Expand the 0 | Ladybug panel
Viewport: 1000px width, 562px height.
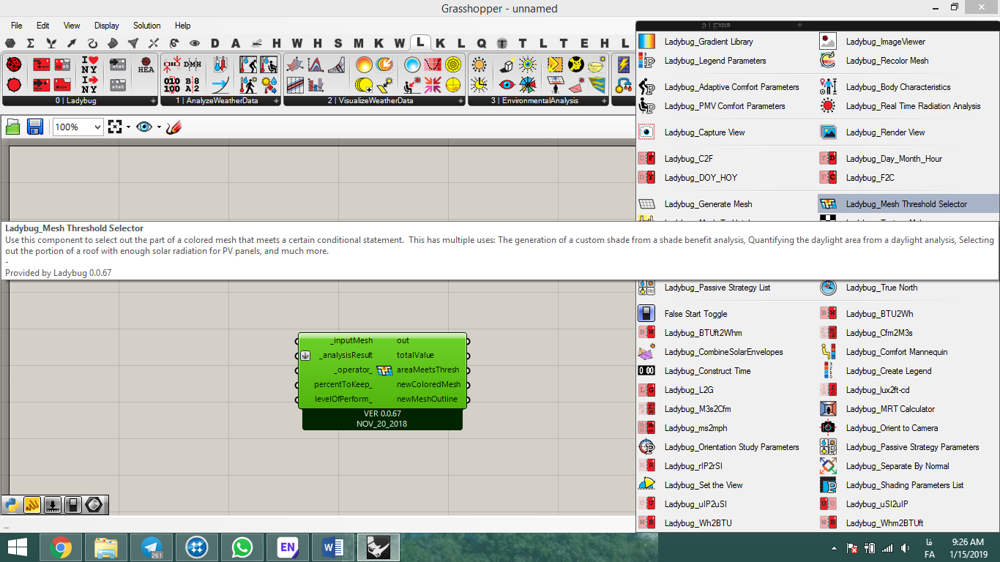[x=153, y=101]
